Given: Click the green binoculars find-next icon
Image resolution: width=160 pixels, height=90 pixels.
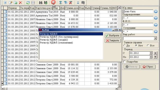Looking at the screenshot, I should click(x=46, y=2).
